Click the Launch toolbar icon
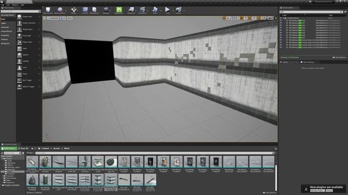348x195 pixels. click(179, 10)
